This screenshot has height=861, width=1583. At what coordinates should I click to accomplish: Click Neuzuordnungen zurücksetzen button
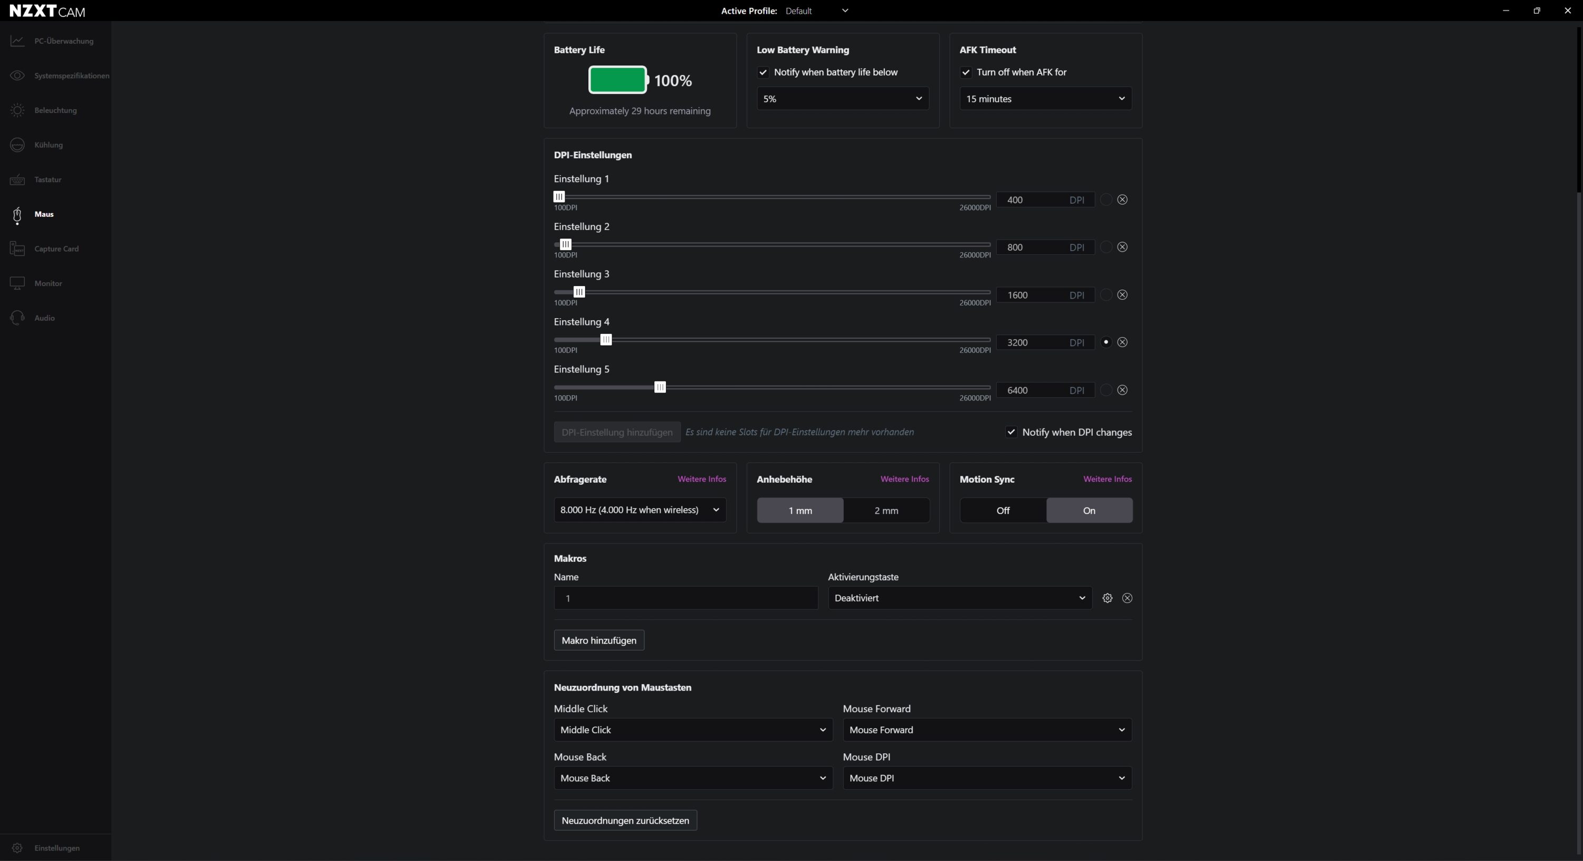[625, 820]
